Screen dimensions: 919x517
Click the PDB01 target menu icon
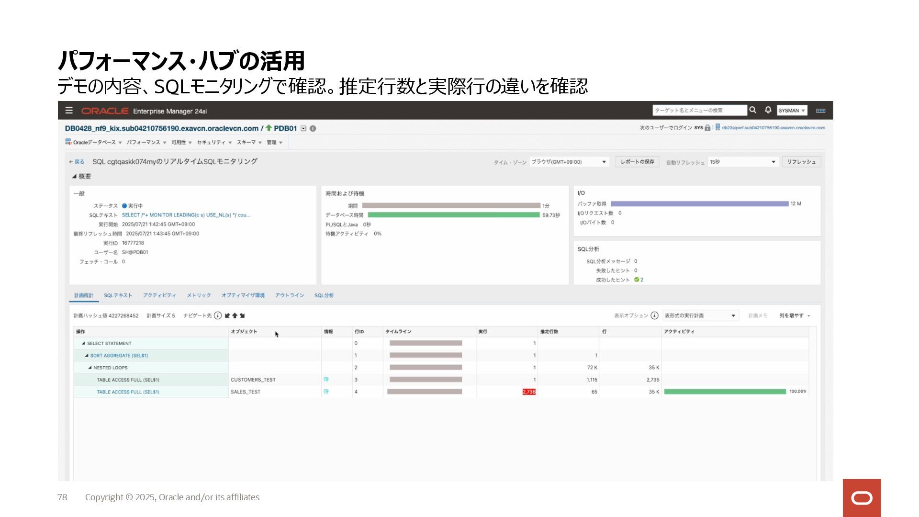[303, 128]
